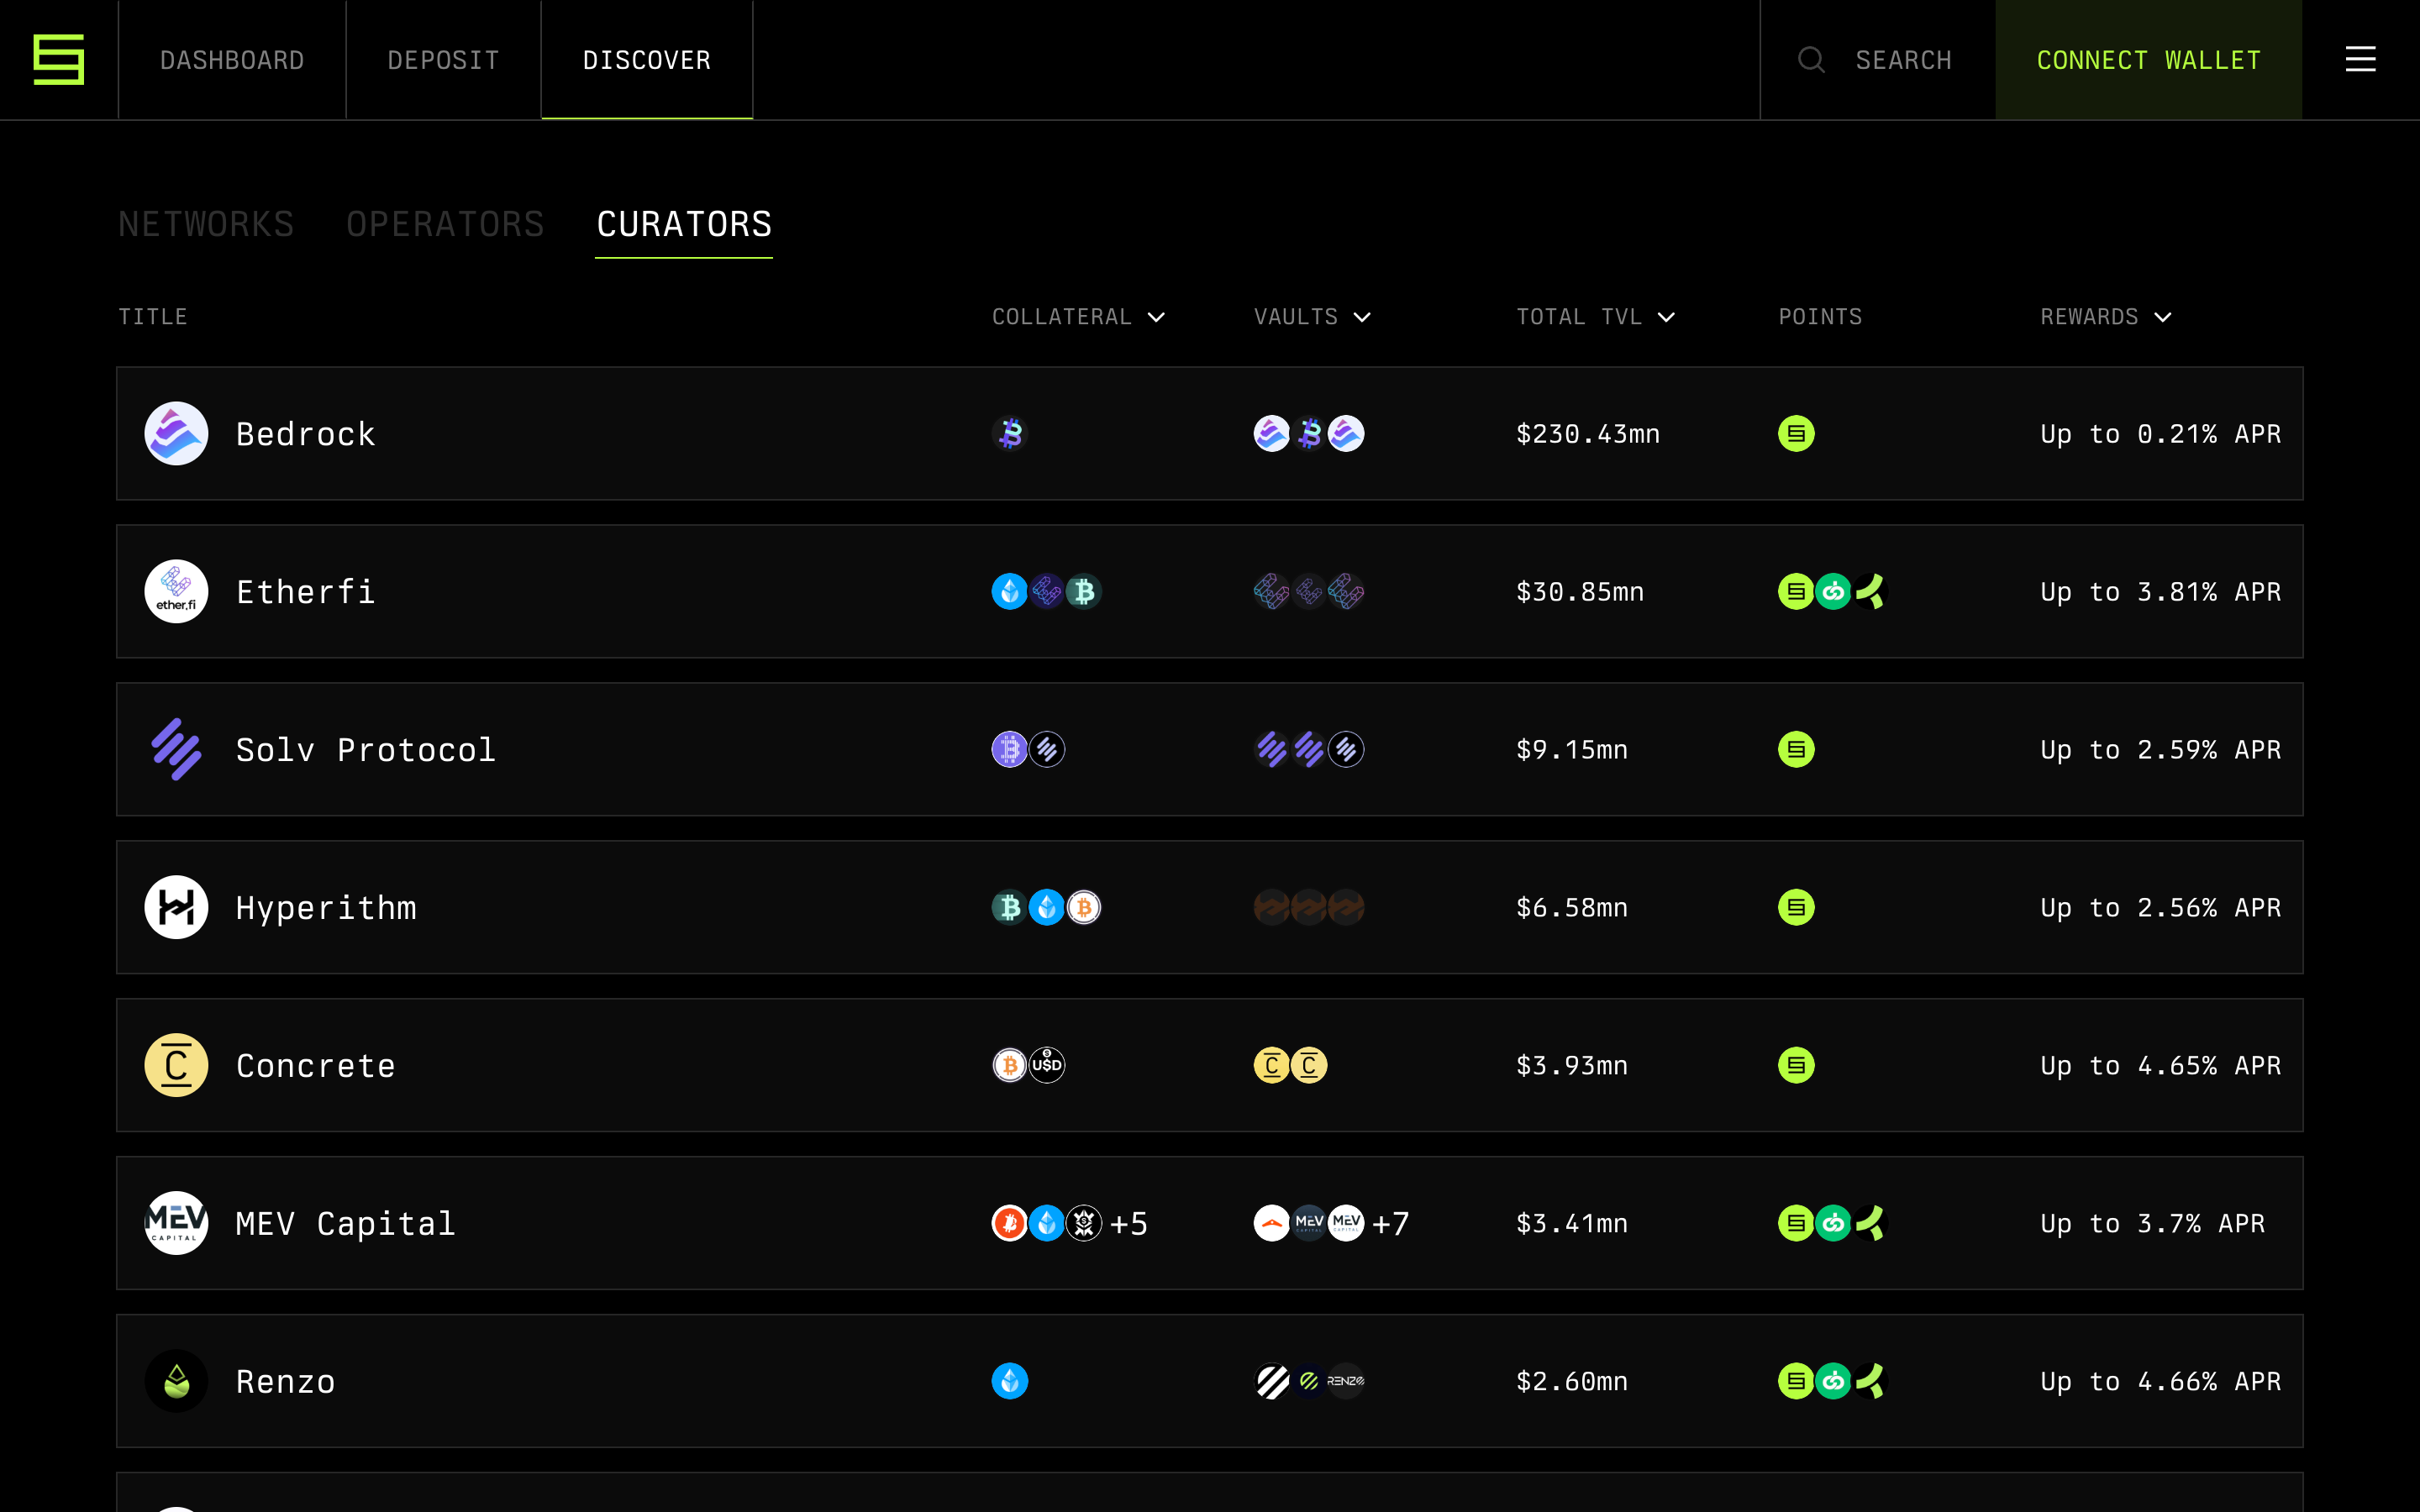This screenshot has width=2420, height=1512.
Task: Click Renzo's $2.60mn TVL value
Action: (x=1572, y=1382)
